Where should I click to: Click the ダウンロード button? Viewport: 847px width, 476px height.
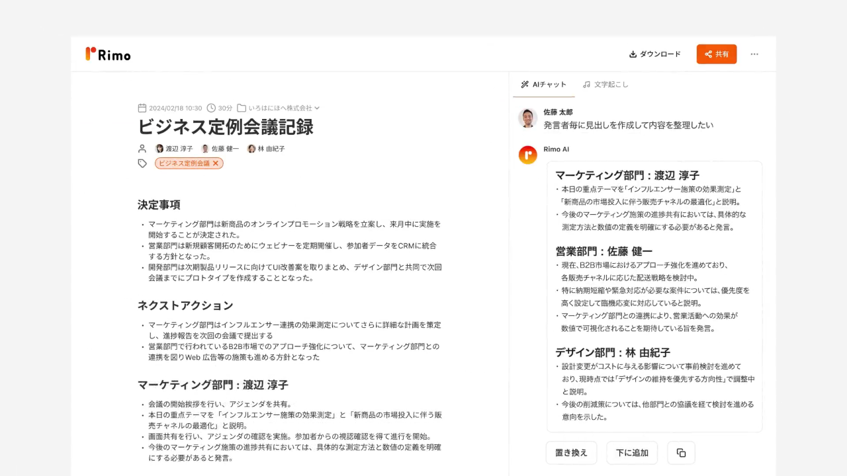(x=654, y=54)
